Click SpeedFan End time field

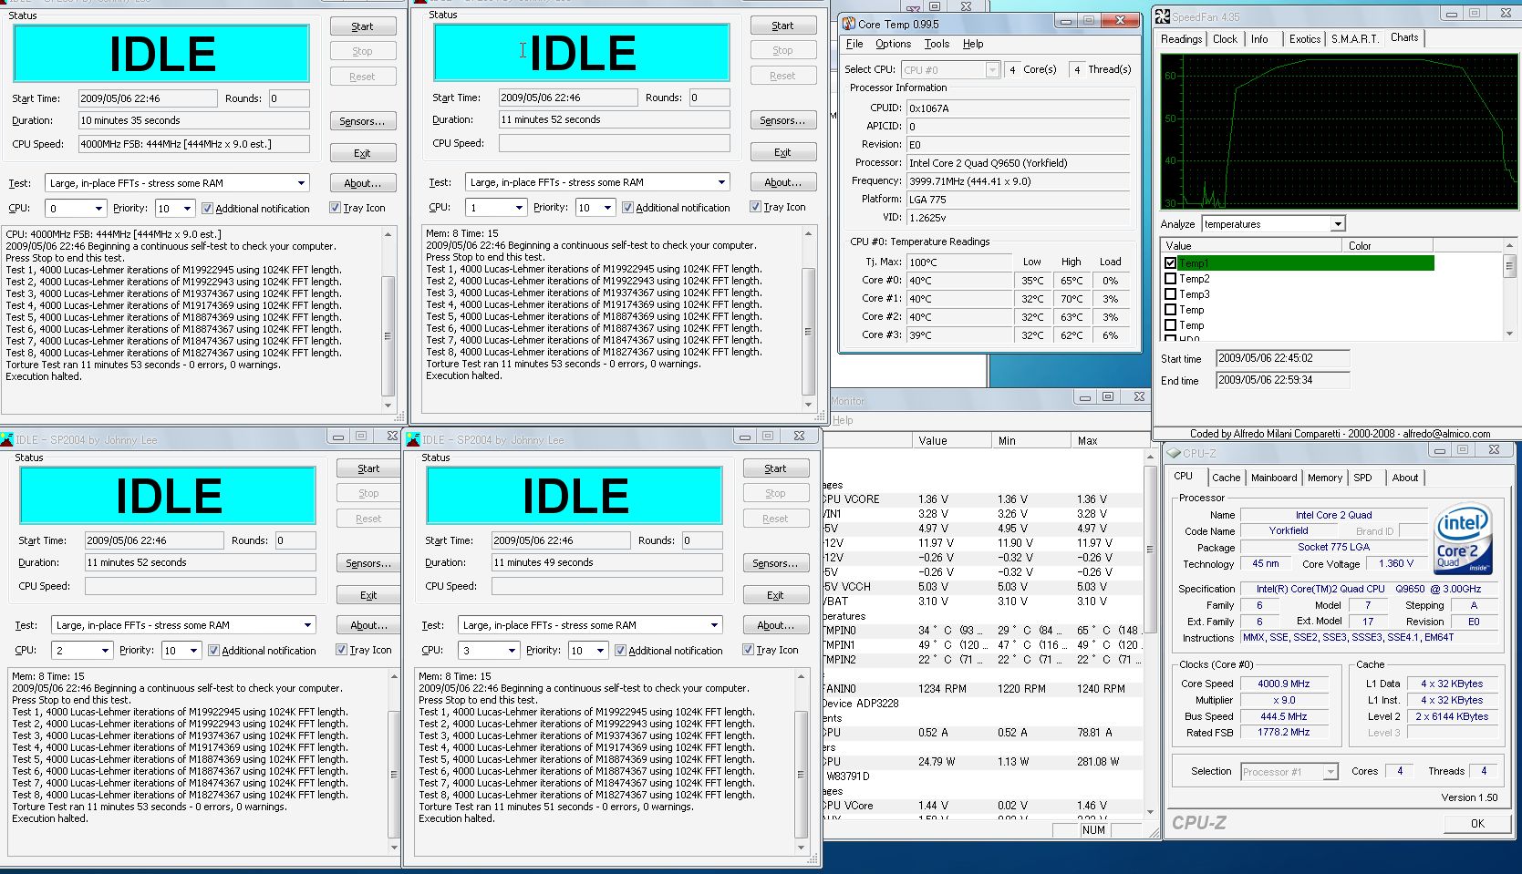coord(1283,380)
